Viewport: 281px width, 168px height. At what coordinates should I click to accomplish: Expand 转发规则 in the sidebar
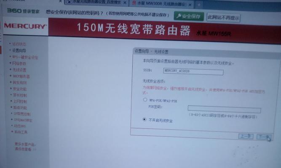20,83
